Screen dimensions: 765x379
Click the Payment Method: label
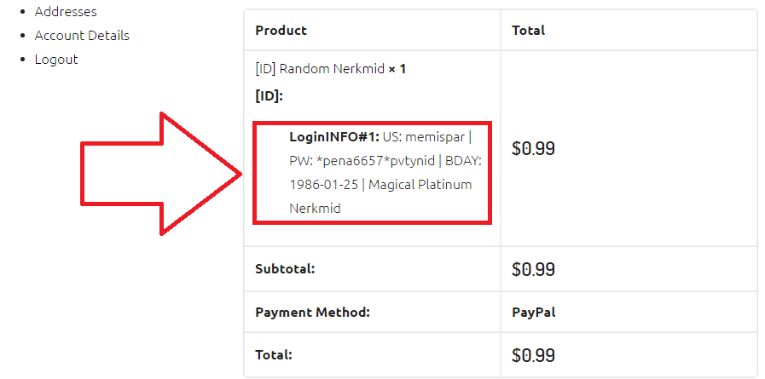pyautogui.click(x=313, y=313)
